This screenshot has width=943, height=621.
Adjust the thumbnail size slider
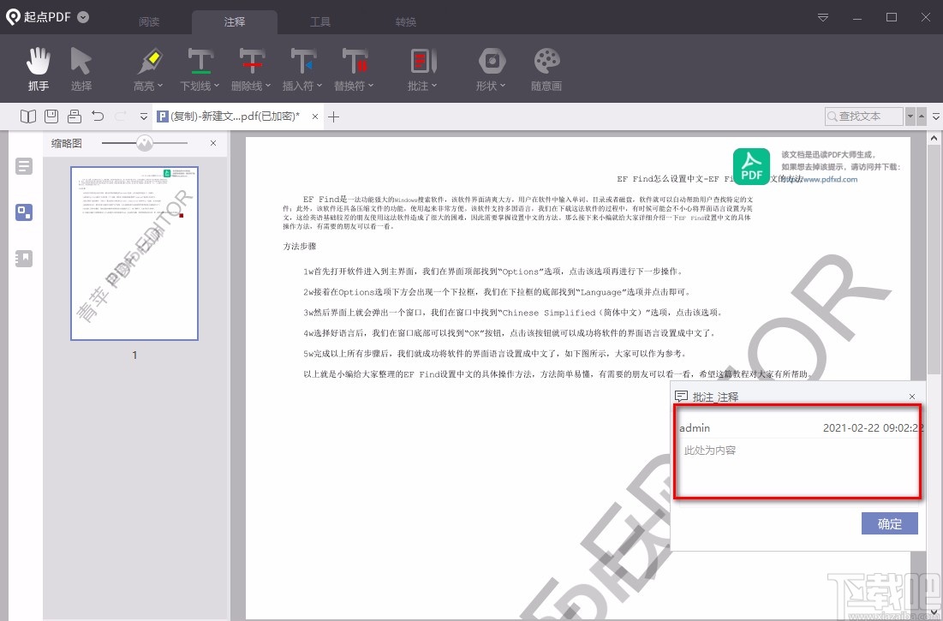(145, 143)
